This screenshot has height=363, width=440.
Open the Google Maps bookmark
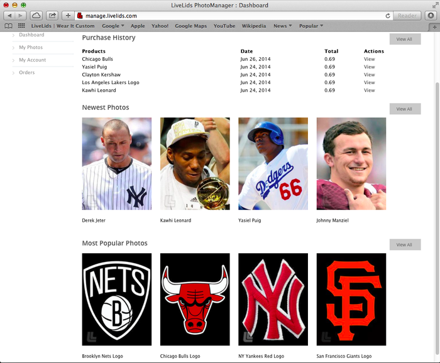(191, 26)
